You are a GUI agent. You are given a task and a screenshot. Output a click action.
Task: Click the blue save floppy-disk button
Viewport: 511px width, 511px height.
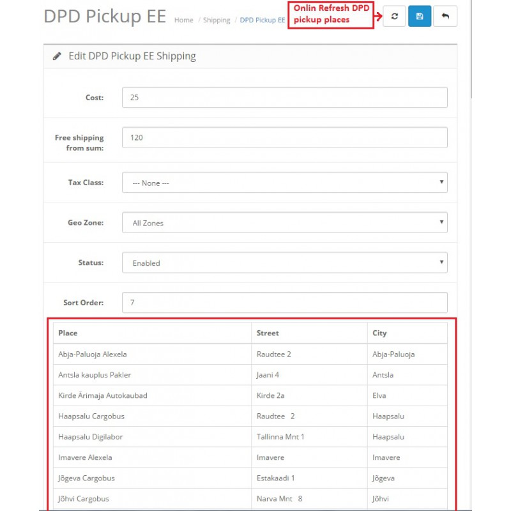tap(420, 16)
